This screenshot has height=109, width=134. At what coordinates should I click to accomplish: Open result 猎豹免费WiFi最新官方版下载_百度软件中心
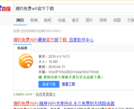coord(54,40)
